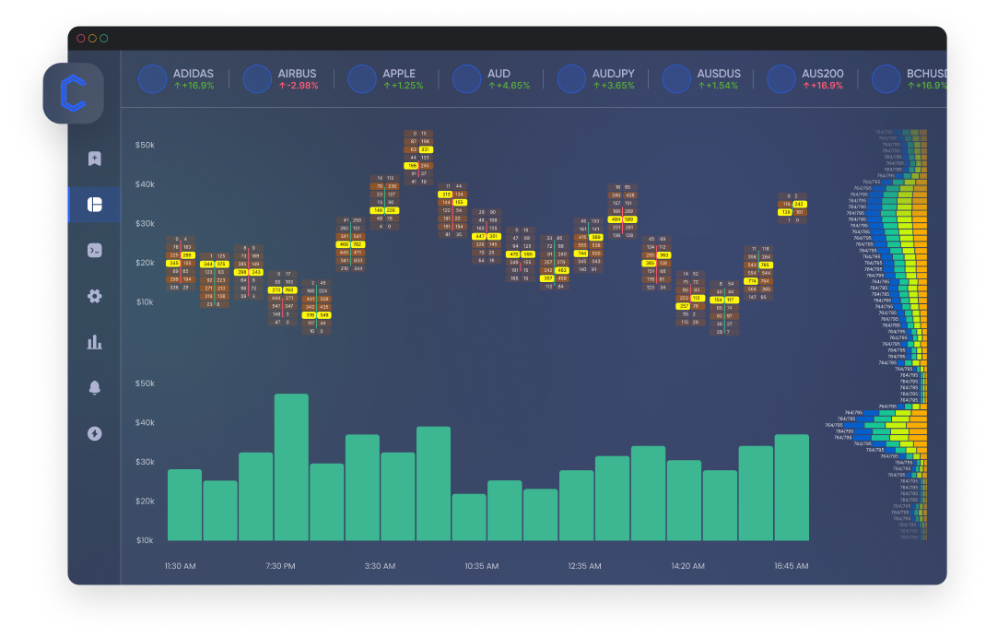Image resolution: width=986 pixels, height=637 pixels.
Task: Select the dashboard layout icon in sidebar
Action: 94,205
